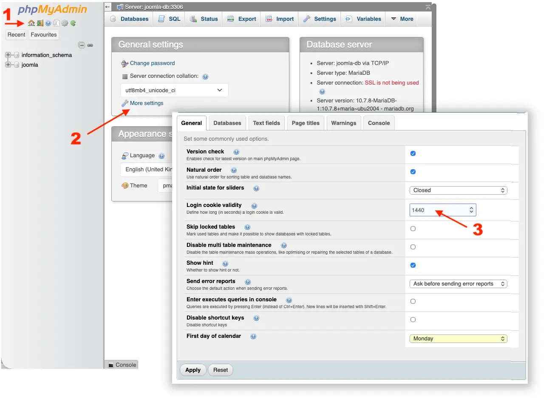Click help icon next to Send error reports

coord(248,282)
